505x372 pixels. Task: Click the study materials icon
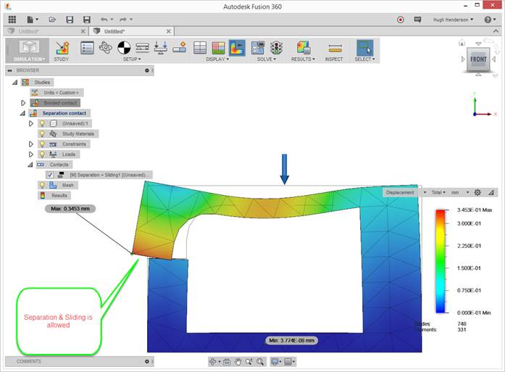(106, 48)
